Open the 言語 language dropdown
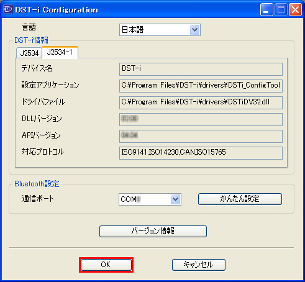305x282 pixels. coord(160,30)
